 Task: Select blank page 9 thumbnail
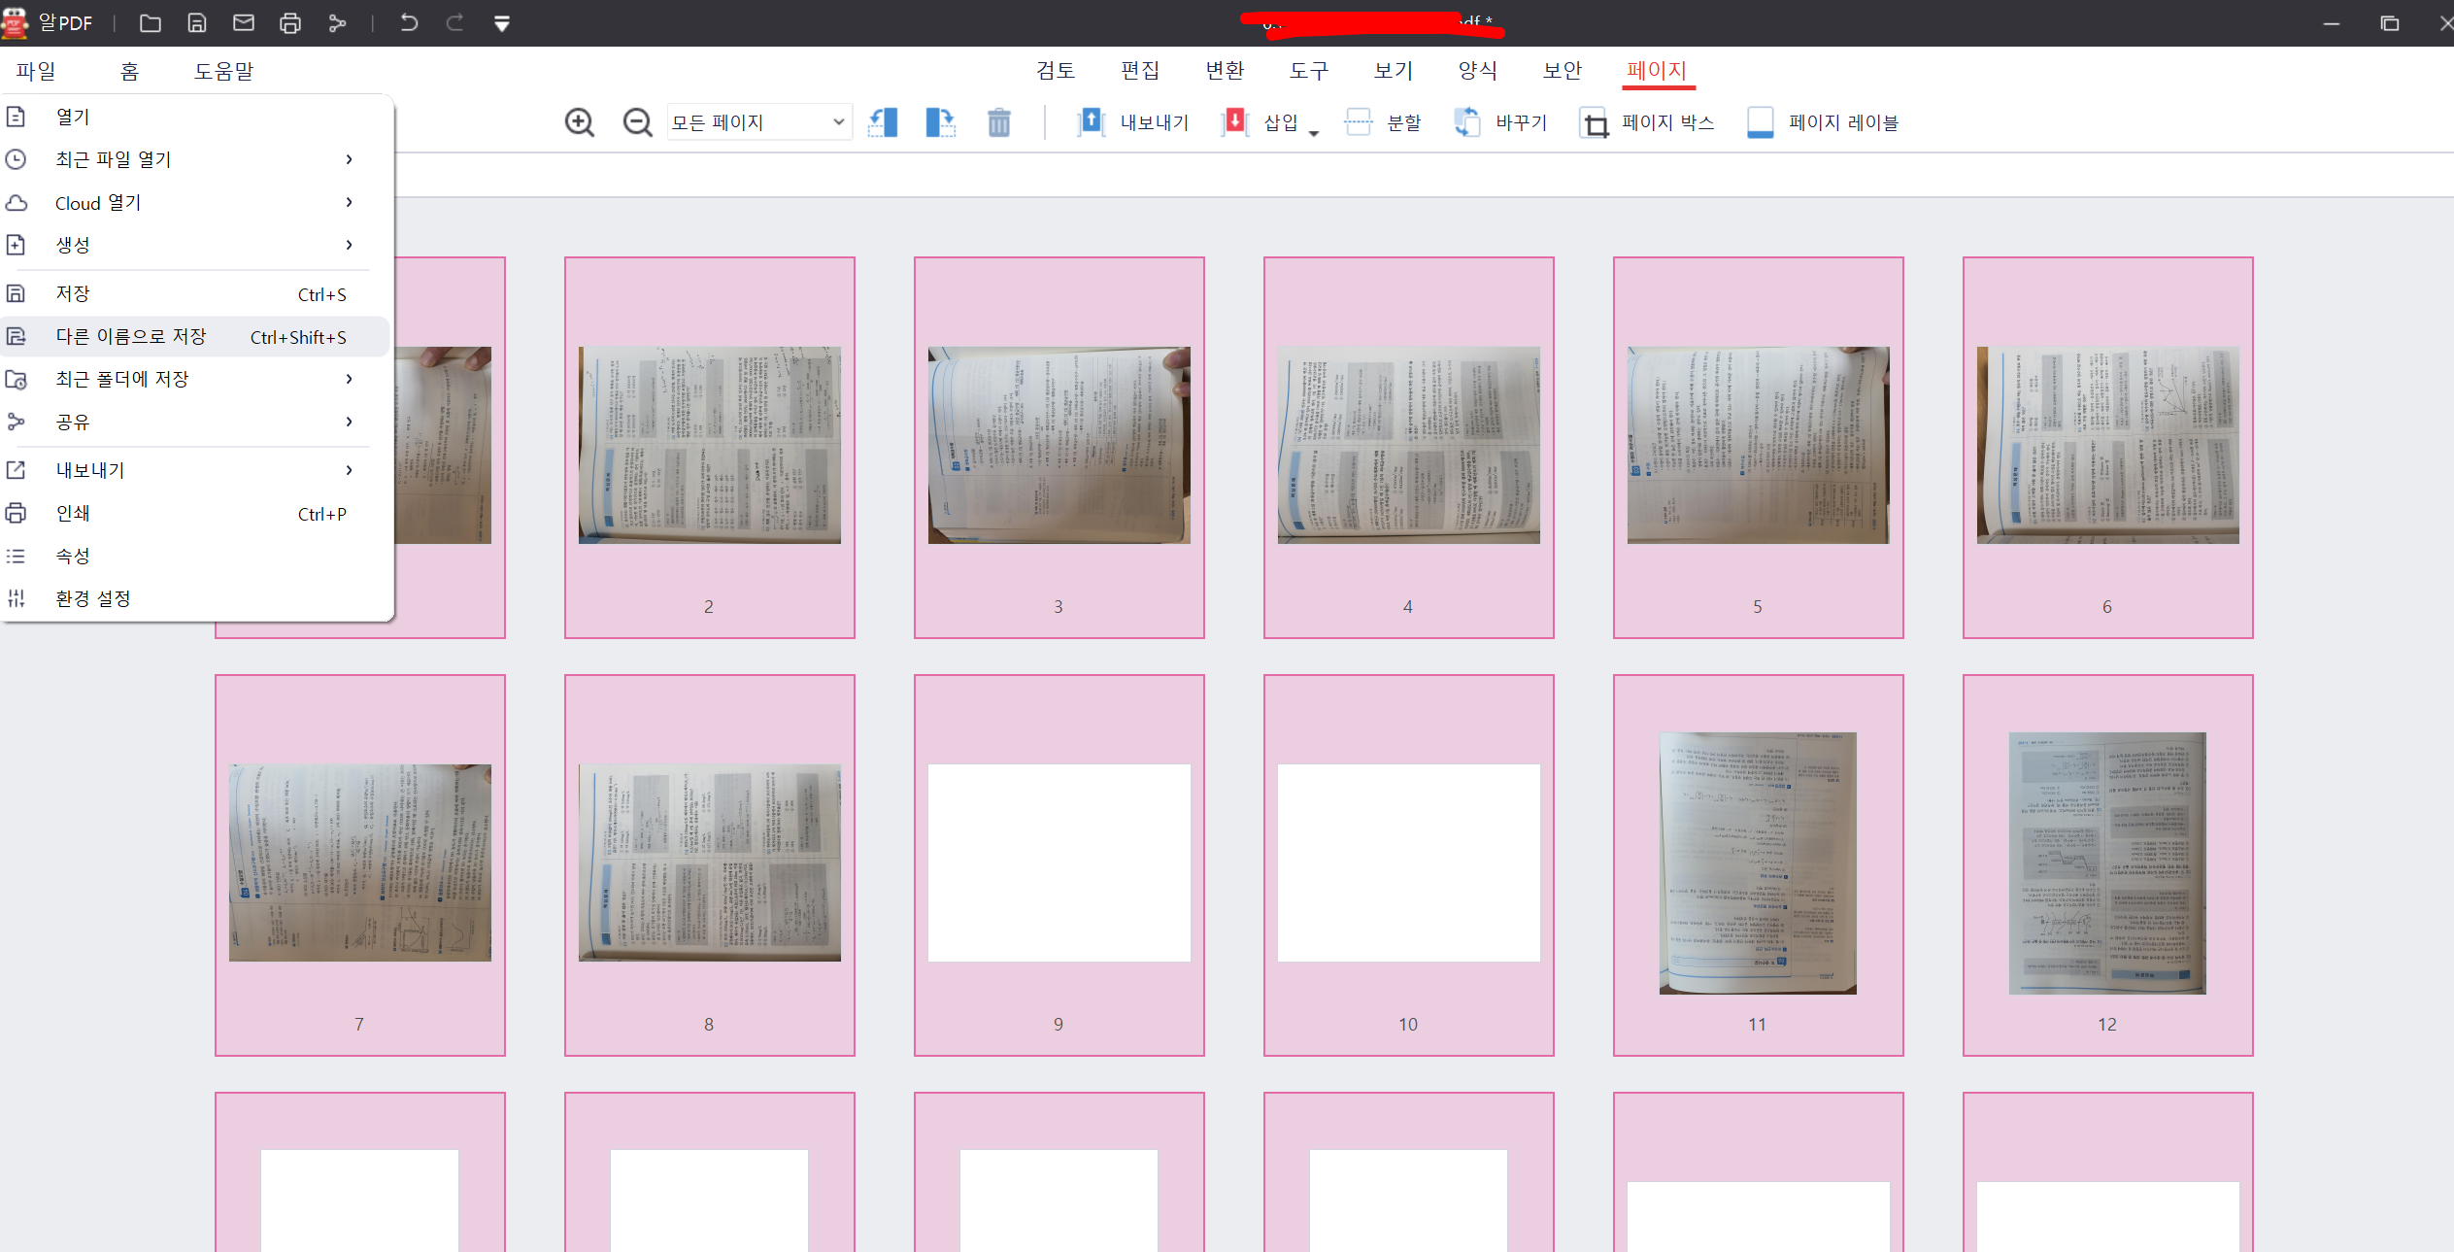[x=1059, y=864]
